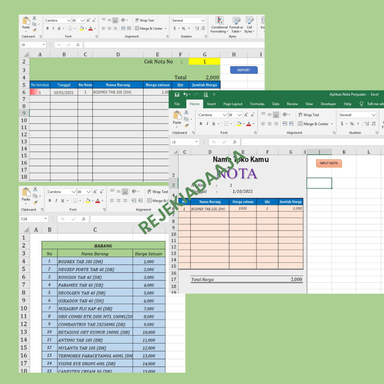Click the INPUT NOTA button
This screenshot has height=384, width=384.
pos(328,163)
